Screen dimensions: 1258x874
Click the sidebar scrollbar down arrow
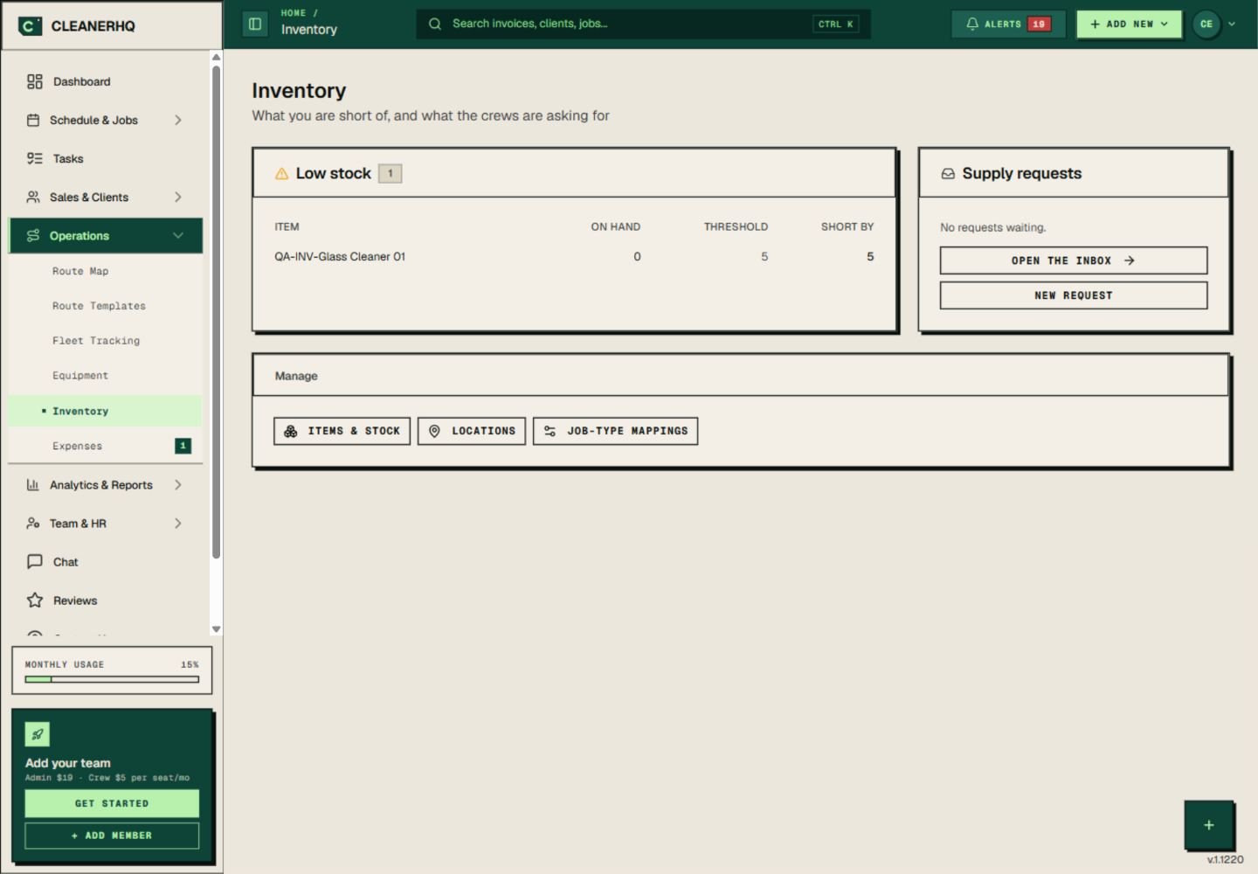[x=216, y=629]
